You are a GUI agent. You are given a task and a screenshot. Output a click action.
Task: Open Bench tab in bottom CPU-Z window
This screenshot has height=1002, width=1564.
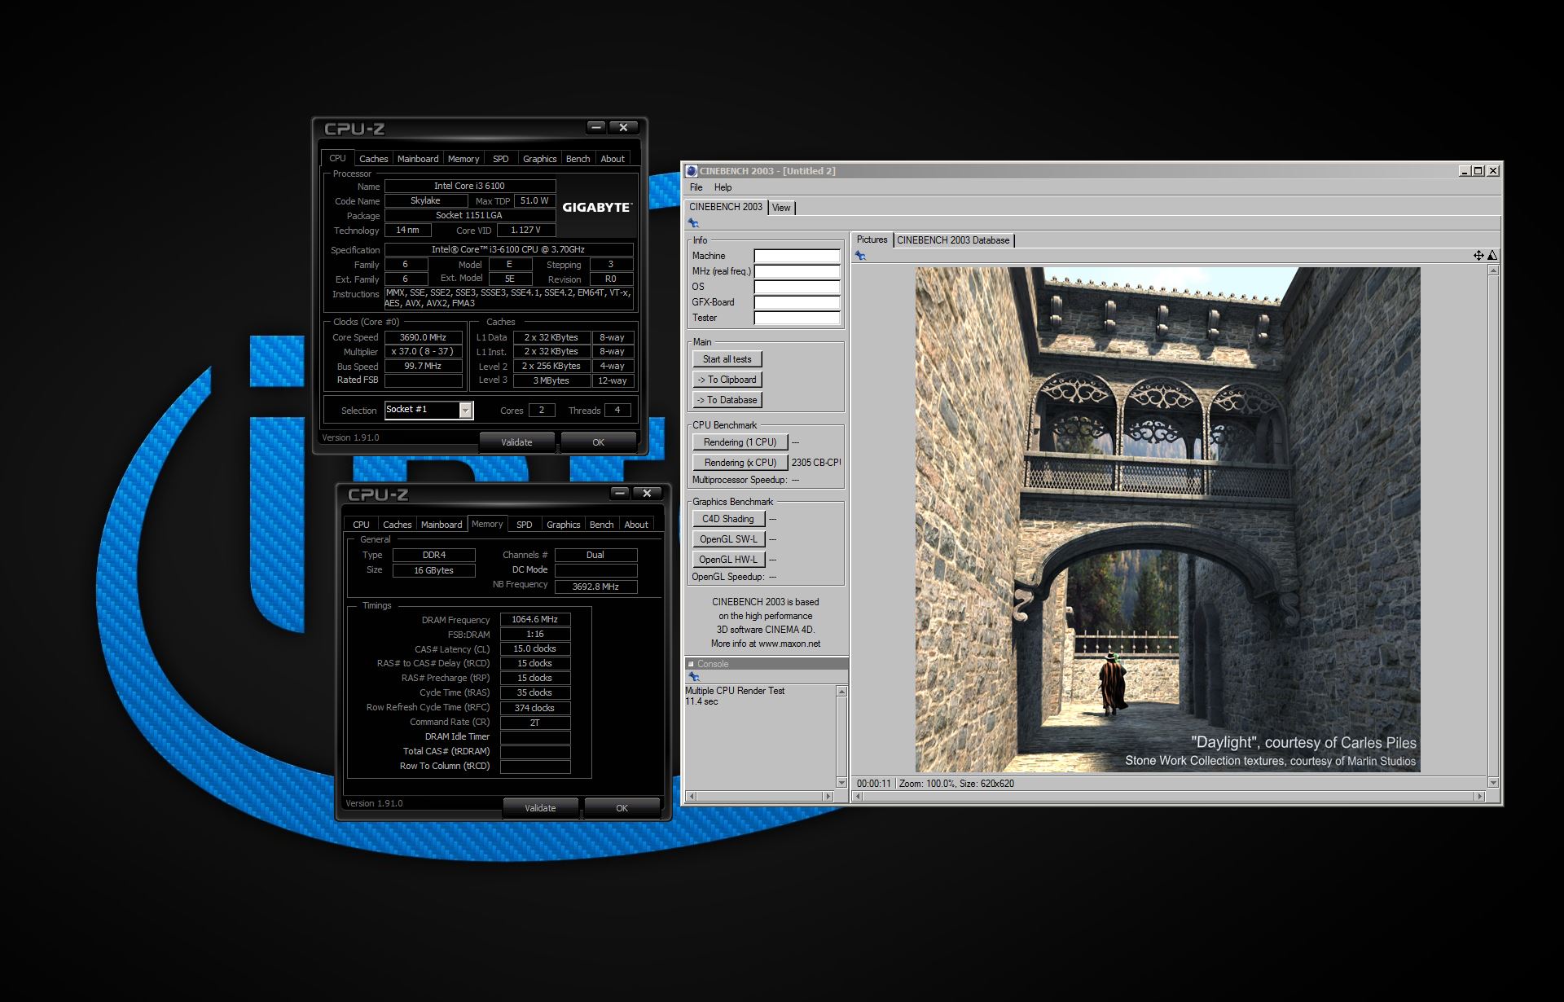(601, 525)
